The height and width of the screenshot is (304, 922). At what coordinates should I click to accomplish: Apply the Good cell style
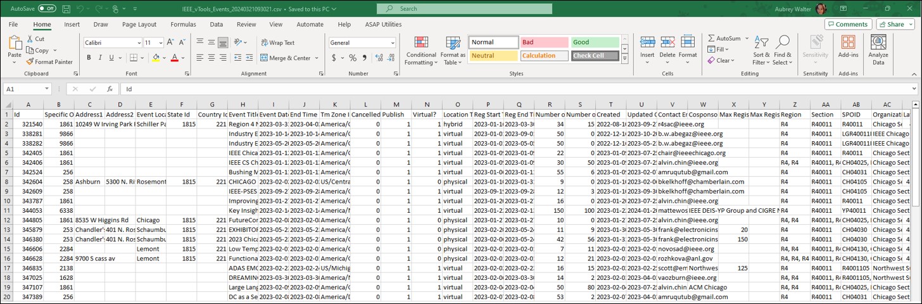click(595, 42)
